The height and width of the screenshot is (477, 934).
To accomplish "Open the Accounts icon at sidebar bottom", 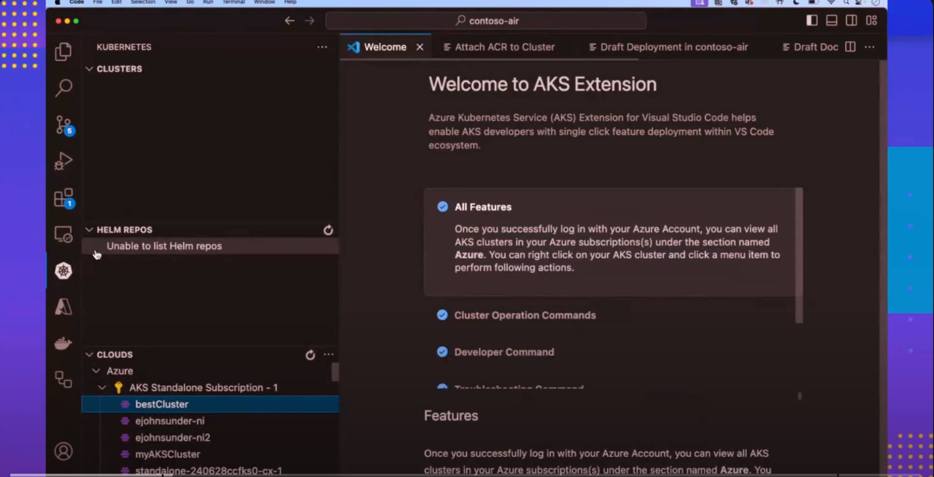I will point(63,451).
